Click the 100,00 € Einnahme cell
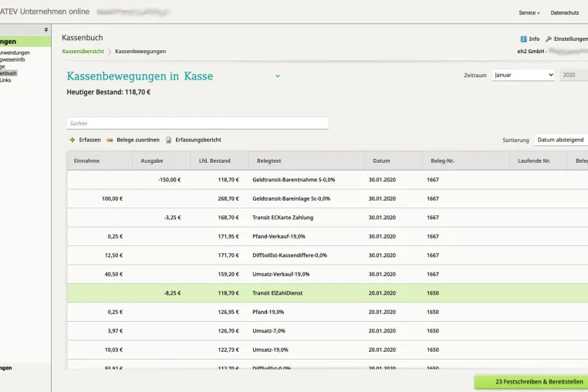This screenshot has width=588, height=392. [112, 199]
